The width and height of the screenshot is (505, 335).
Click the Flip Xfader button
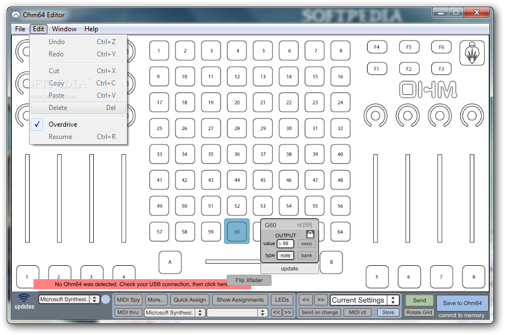pyautogui.click(x=249, y=280)
